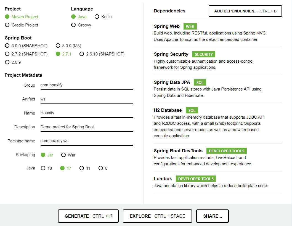Choose Java 18 option
The image size is (292, 226).
tap(43, 168)
